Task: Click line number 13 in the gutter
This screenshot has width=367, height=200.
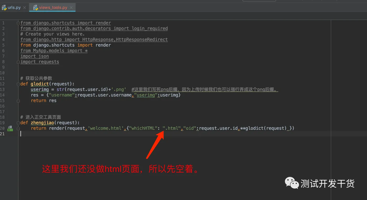Action: tap(2, 90)
